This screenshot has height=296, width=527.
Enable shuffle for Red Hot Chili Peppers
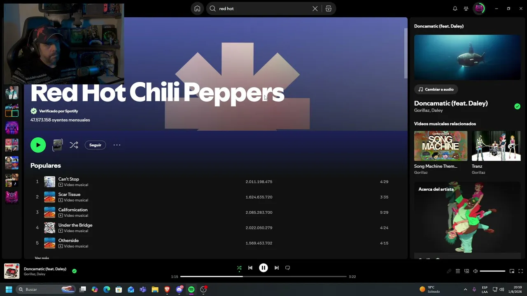74,145
